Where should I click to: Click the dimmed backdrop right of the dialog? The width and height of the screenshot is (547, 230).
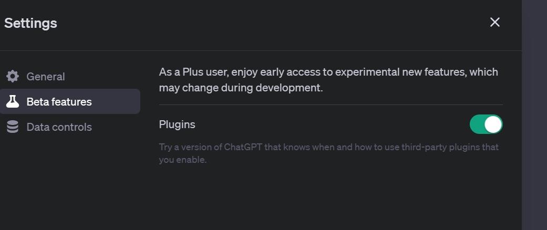(534, 116)
